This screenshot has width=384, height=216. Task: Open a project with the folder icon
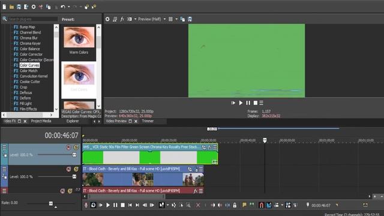(x=11, y=7)
